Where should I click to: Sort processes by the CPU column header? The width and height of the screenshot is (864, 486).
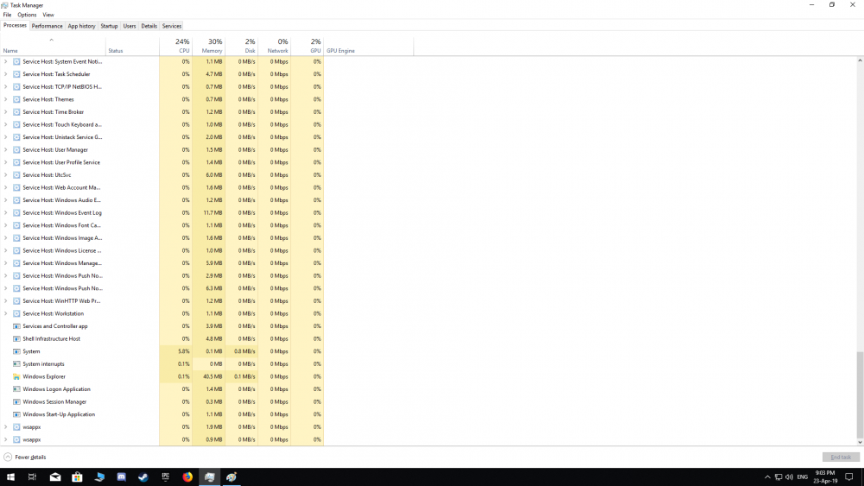[x=175, y=47]
